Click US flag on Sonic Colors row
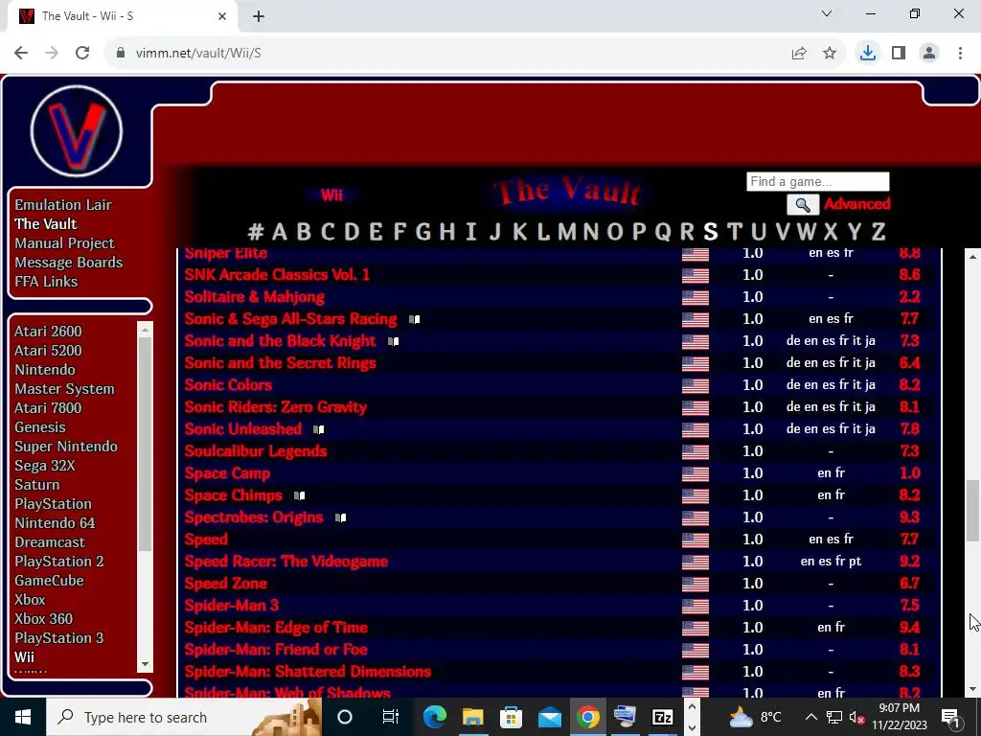 tap(696, 385)
